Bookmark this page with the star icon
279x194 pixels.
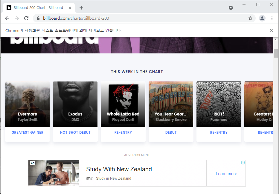pyautogui.click(x=250, y=18)
